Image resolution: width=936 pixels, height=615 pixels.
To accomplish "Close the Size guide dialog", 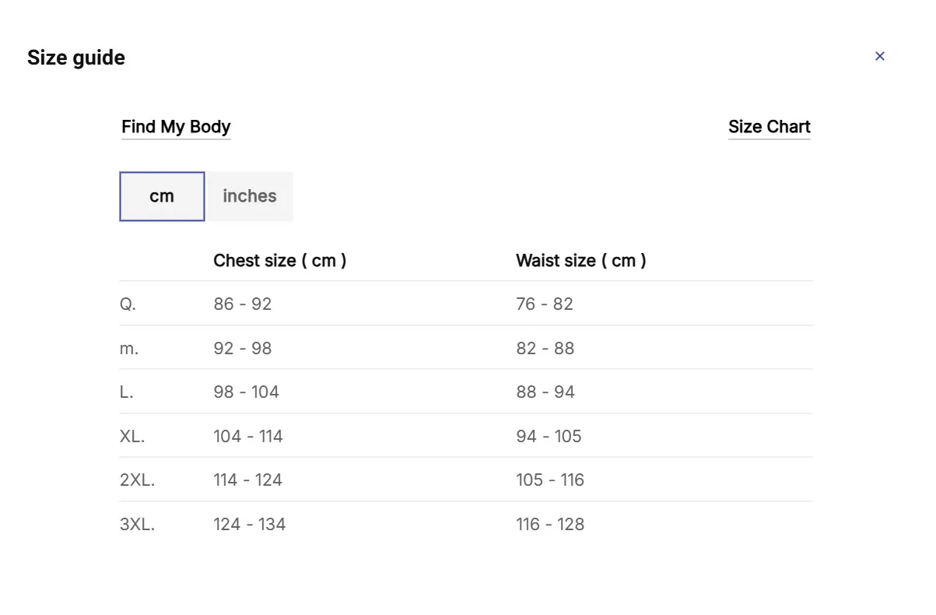I will tap(880, 56).
